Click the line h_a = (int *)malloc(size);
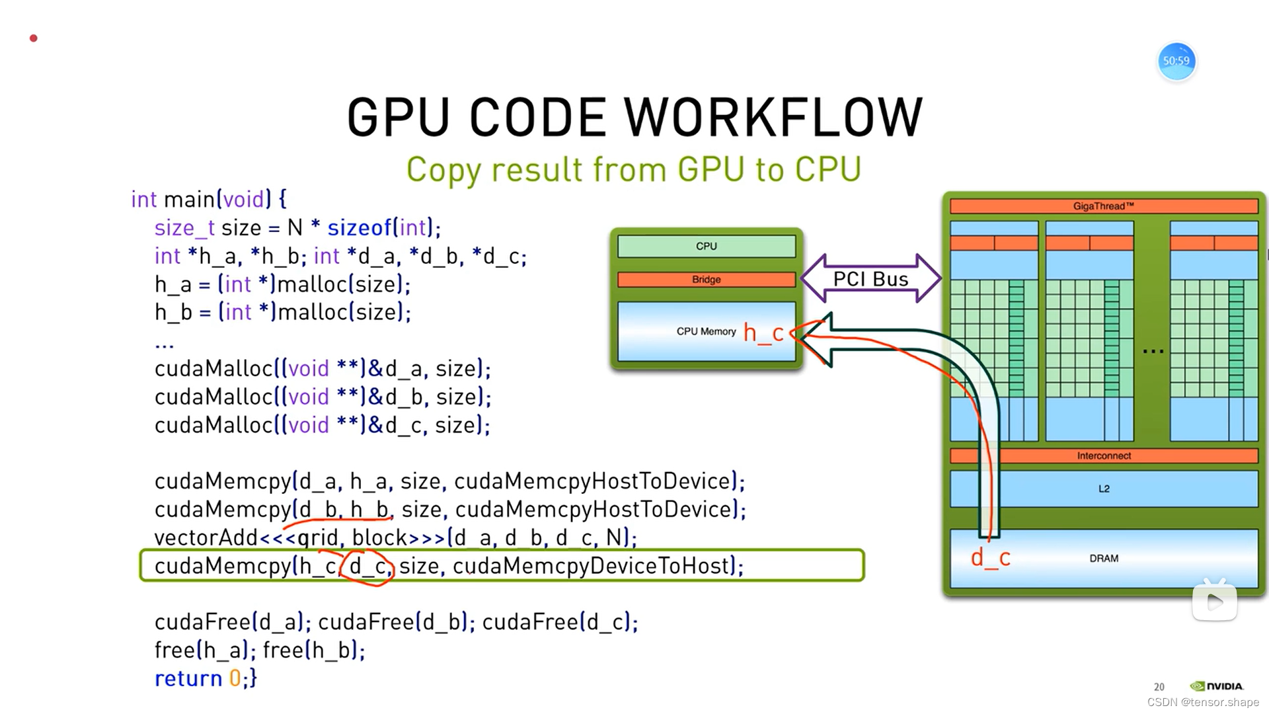This screenshot has height=714, width=1269. 282,284
